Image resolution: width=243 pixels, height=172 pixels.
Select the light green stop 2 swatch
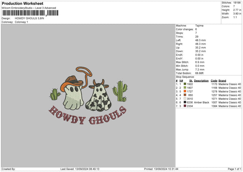(x=185, y=88)
